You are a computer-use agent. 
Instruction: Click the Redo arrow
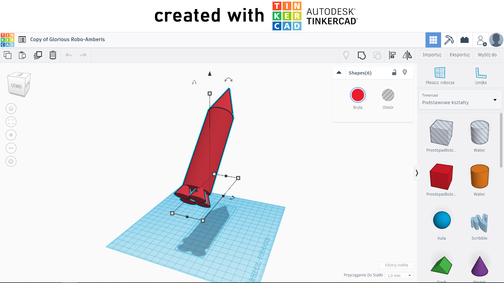coord(83,55)
